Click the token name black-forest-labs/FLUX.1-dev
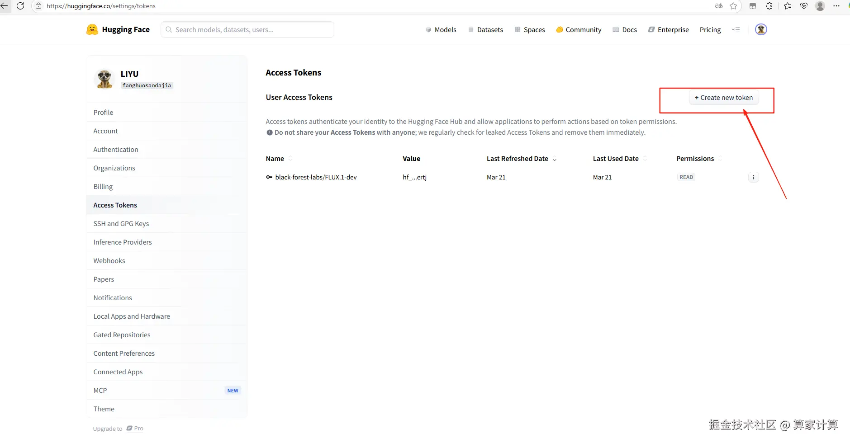This screenshot has width=850, height=443. pyautogui.click(x=316, y=177)
